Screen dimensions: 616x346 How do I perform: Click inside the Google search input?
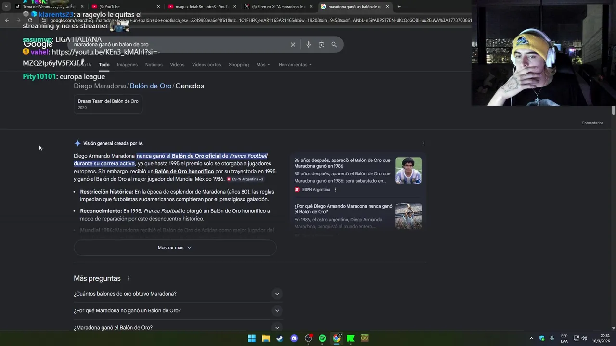tap(178, 44)
